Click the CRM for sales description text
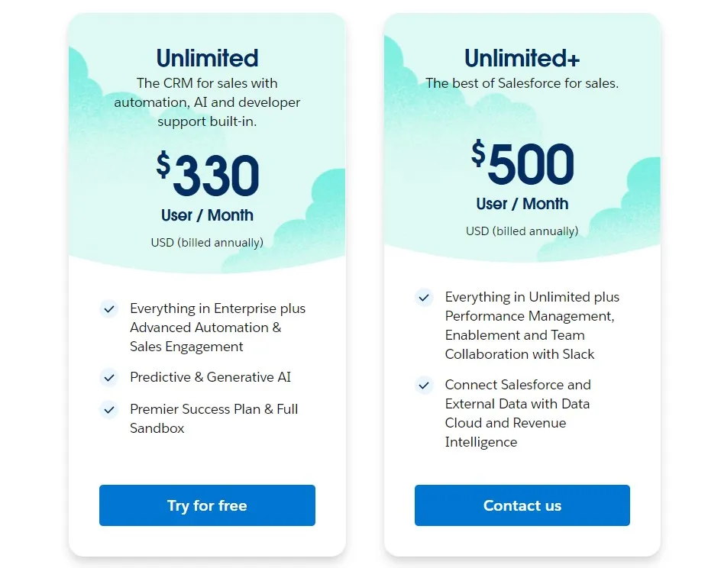This screenshot has height=568, width=708. coord(207,102)
